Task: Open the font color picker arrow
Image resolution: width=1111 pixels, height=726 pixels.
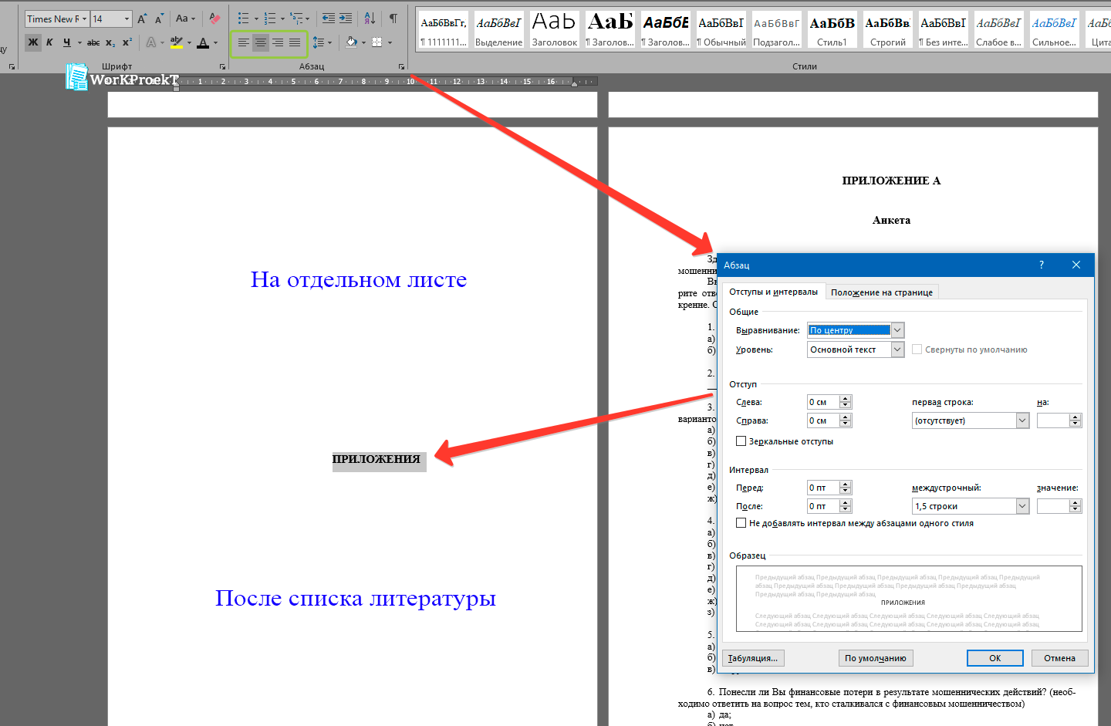Action: [214, 42]
